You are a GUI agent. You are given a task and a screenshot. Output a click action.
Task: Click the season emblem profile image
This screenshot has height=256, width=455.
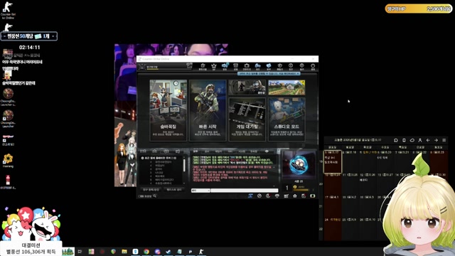click(x=299, y=164)
